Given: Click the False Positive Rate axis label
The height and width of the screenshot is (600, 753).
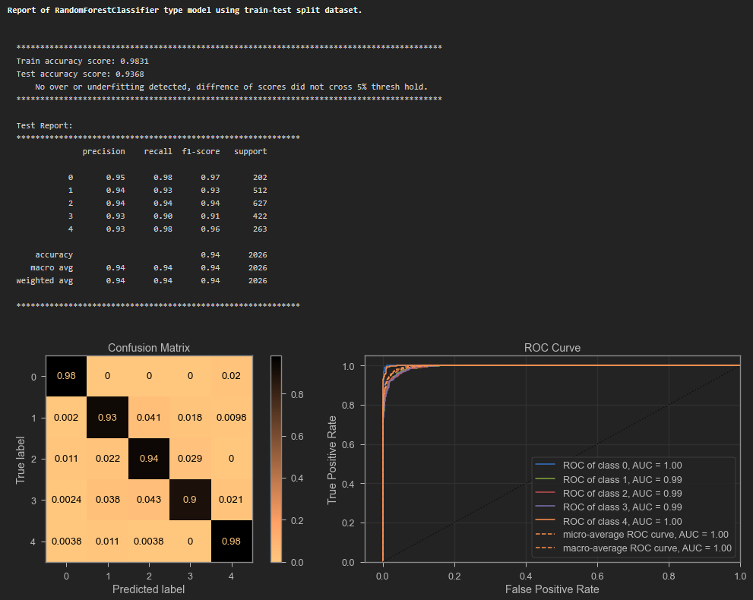Looking at the screenshot, I should (x=552, y=589).
